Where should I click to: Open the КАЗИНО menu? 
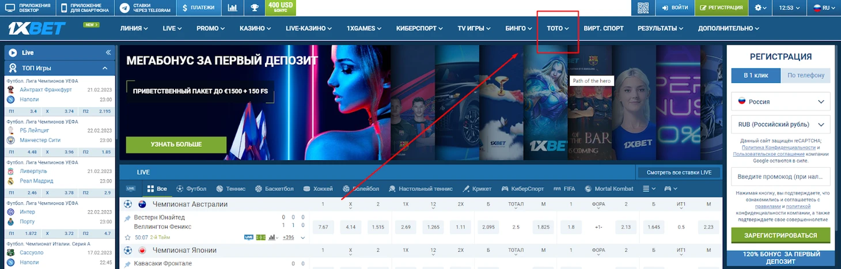click(256, 28)
